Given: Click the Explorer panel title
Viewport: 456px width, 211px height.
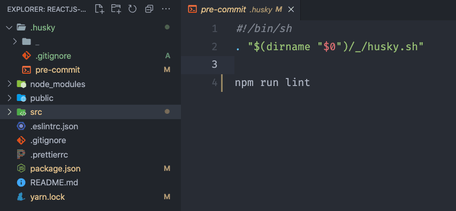Looking at the screenshot, I should 47,9.
